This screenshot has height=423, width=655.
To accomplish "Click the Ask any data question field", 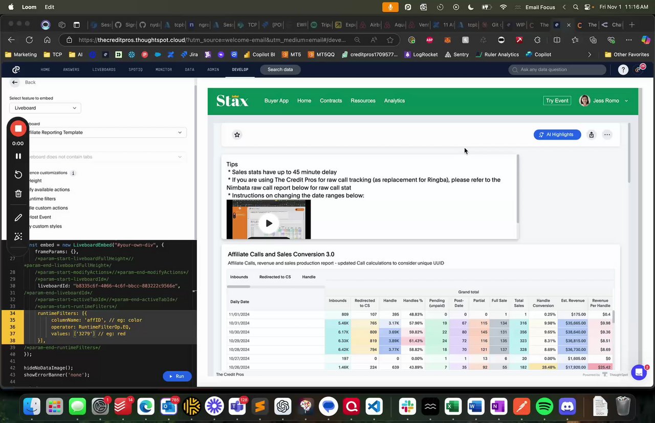I will [558, 70].
